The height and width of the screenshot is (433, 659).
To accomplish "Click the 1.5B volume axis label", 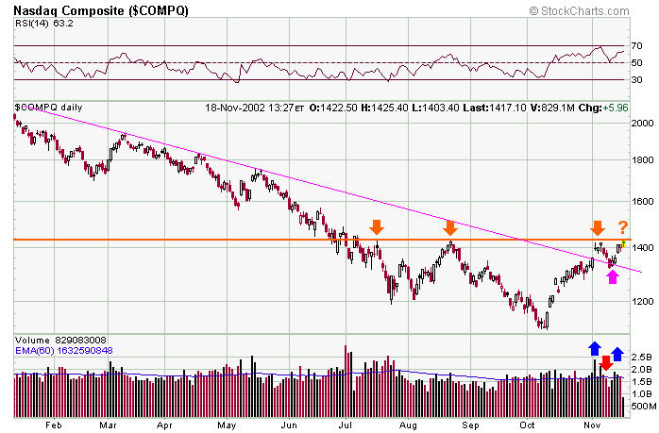I will (x=642, y=382).
